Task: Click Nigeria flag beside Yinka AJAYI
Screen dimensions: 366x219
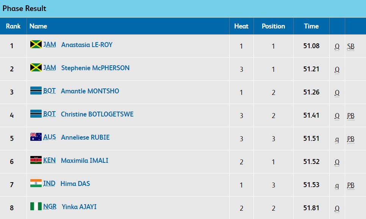Action: tap(36, 207)
